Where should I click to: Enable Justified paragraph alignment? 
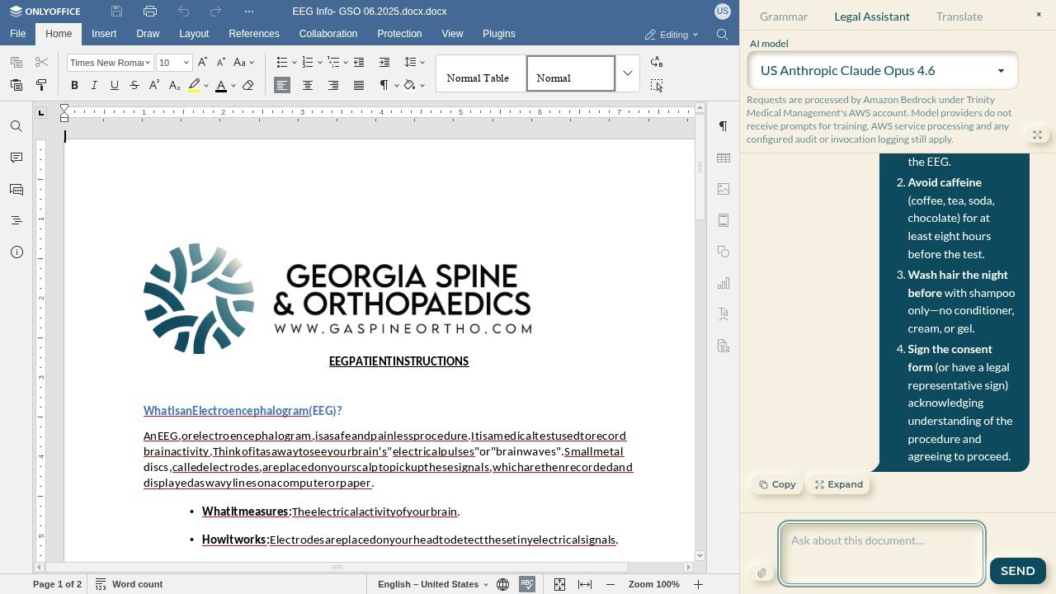pyautogui.click(x=359, y=86)
